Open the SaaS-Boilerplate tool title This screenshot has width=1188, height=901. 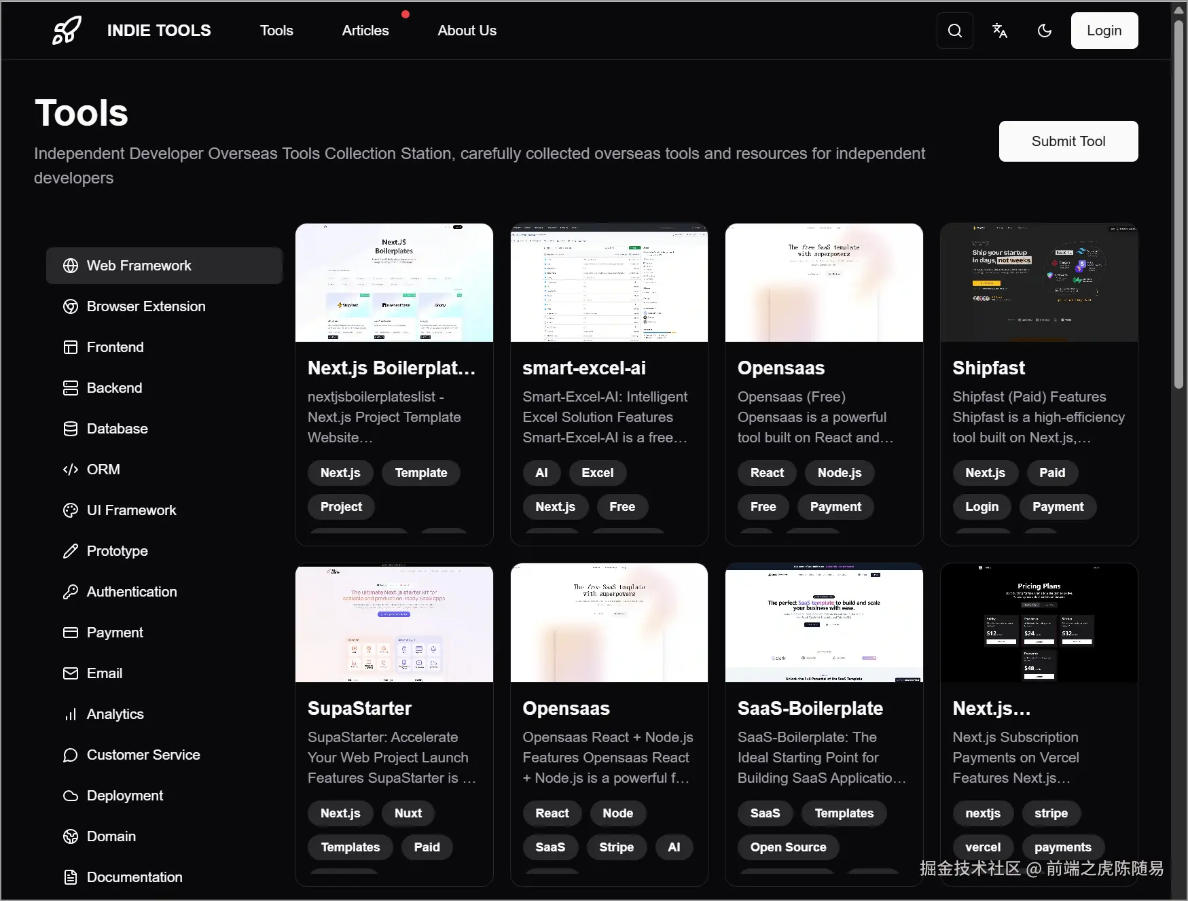810,708
